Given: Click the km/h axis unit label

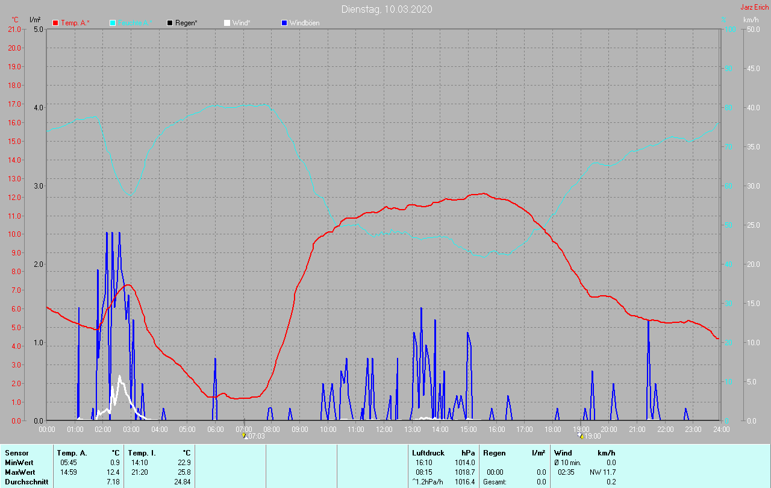Looking at the screenshot, I should [x=751, y=20].
